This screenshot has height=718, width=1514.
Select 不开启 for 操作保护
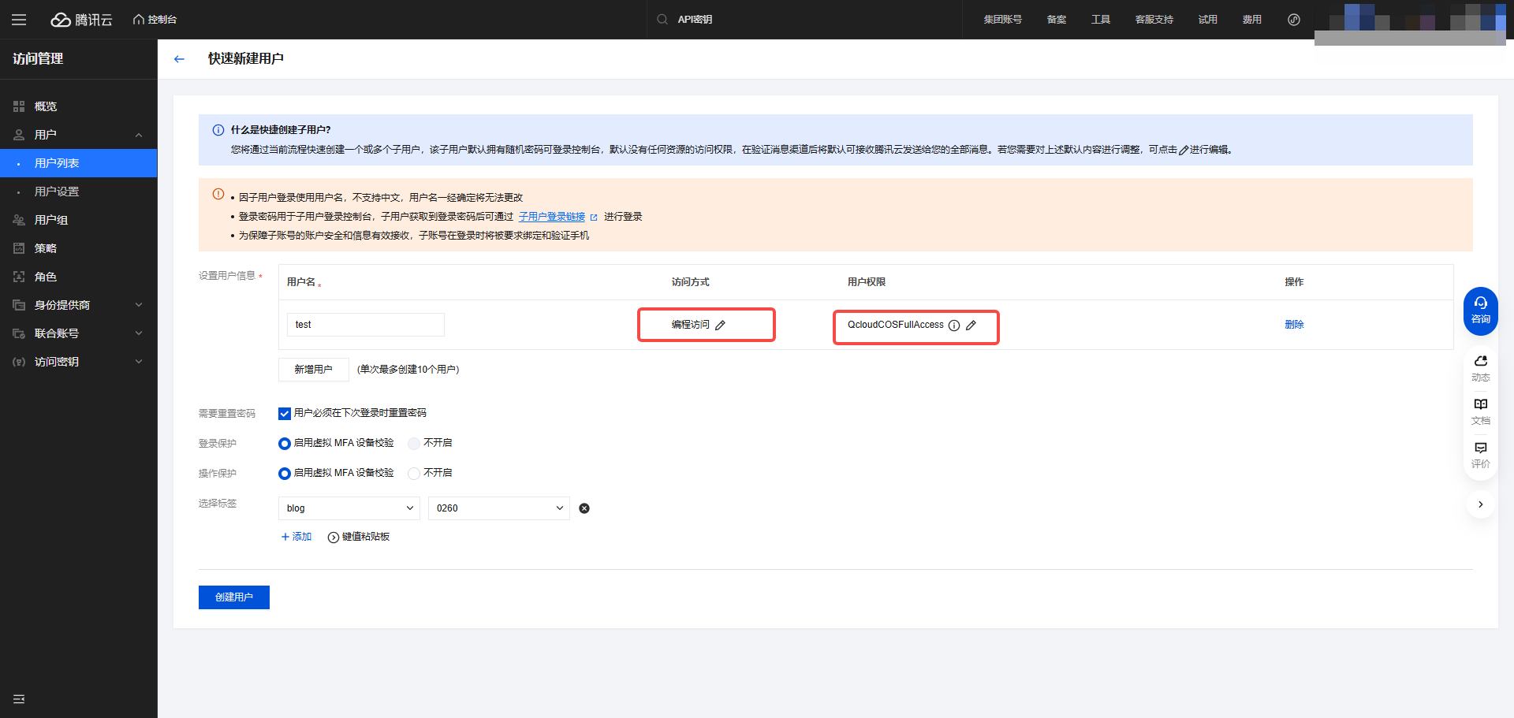click(x=414, y=473)
